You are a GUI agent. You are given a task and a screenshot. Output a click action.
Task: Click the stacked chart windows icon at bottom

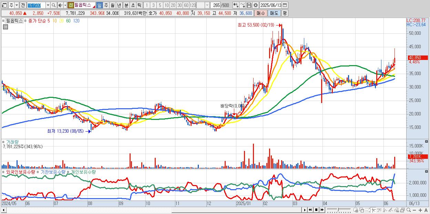[403, 210]
